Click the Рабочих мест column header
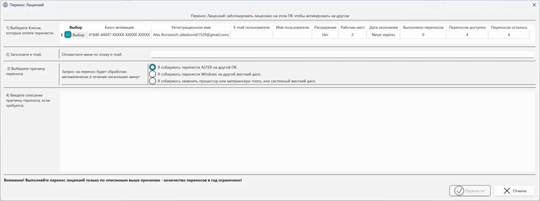540x201 pixels. (x=353, y=28)
